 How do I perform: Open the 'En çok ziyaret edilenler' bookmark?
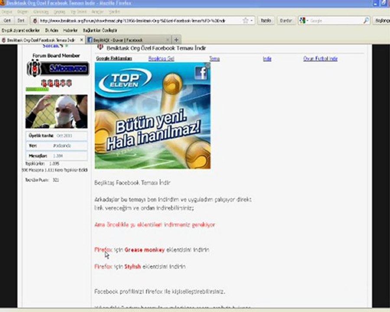(21, 30)
